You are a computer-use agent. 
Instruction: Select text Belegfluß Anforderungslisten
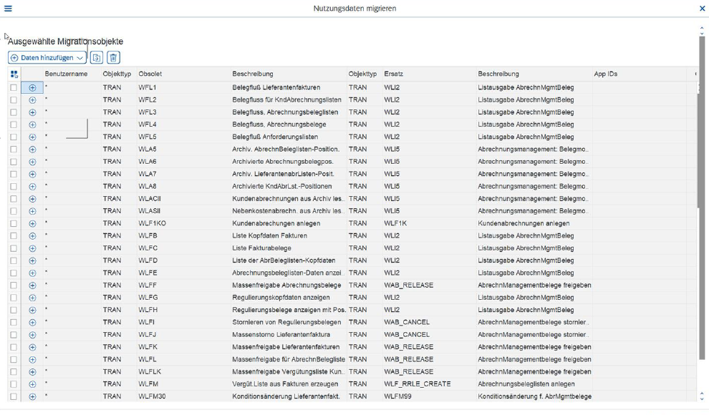point(275,137)
